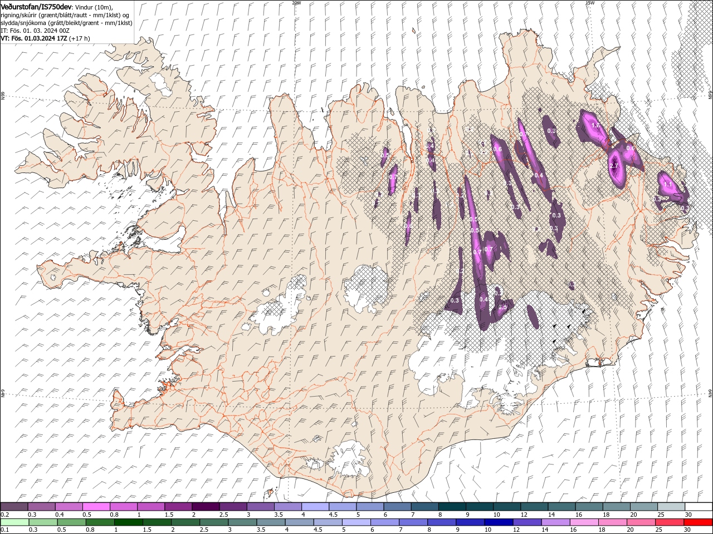This screenshot has width=713, height=534.
Task: Pick the darkest purple 2–2.5 snowfall swatch
Action: [205, 507]
